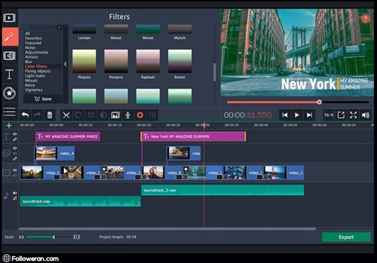This screenshot has width=377, height=263.
Task: Click the Undo arrow in toolbar
Action: pyautogui.click(x=25, y=115)
